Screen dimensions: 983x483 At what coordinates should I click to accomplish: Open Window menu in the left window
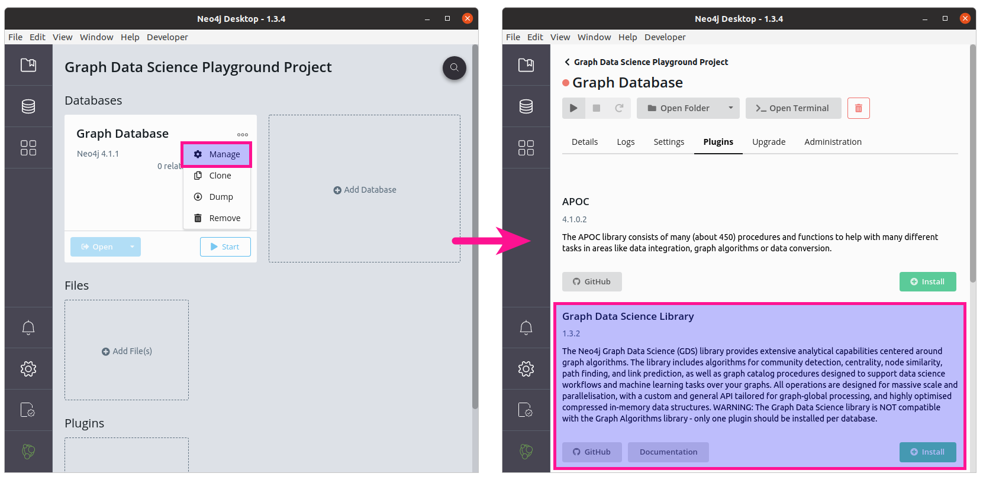pos(96,37)
